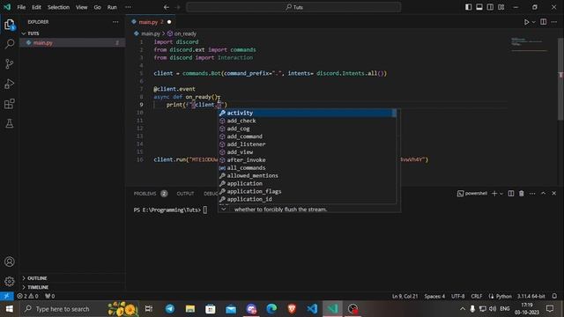Choose 'add_cog' suggestion
Viewport: 564px width, 317px height.
click(308, 129)
